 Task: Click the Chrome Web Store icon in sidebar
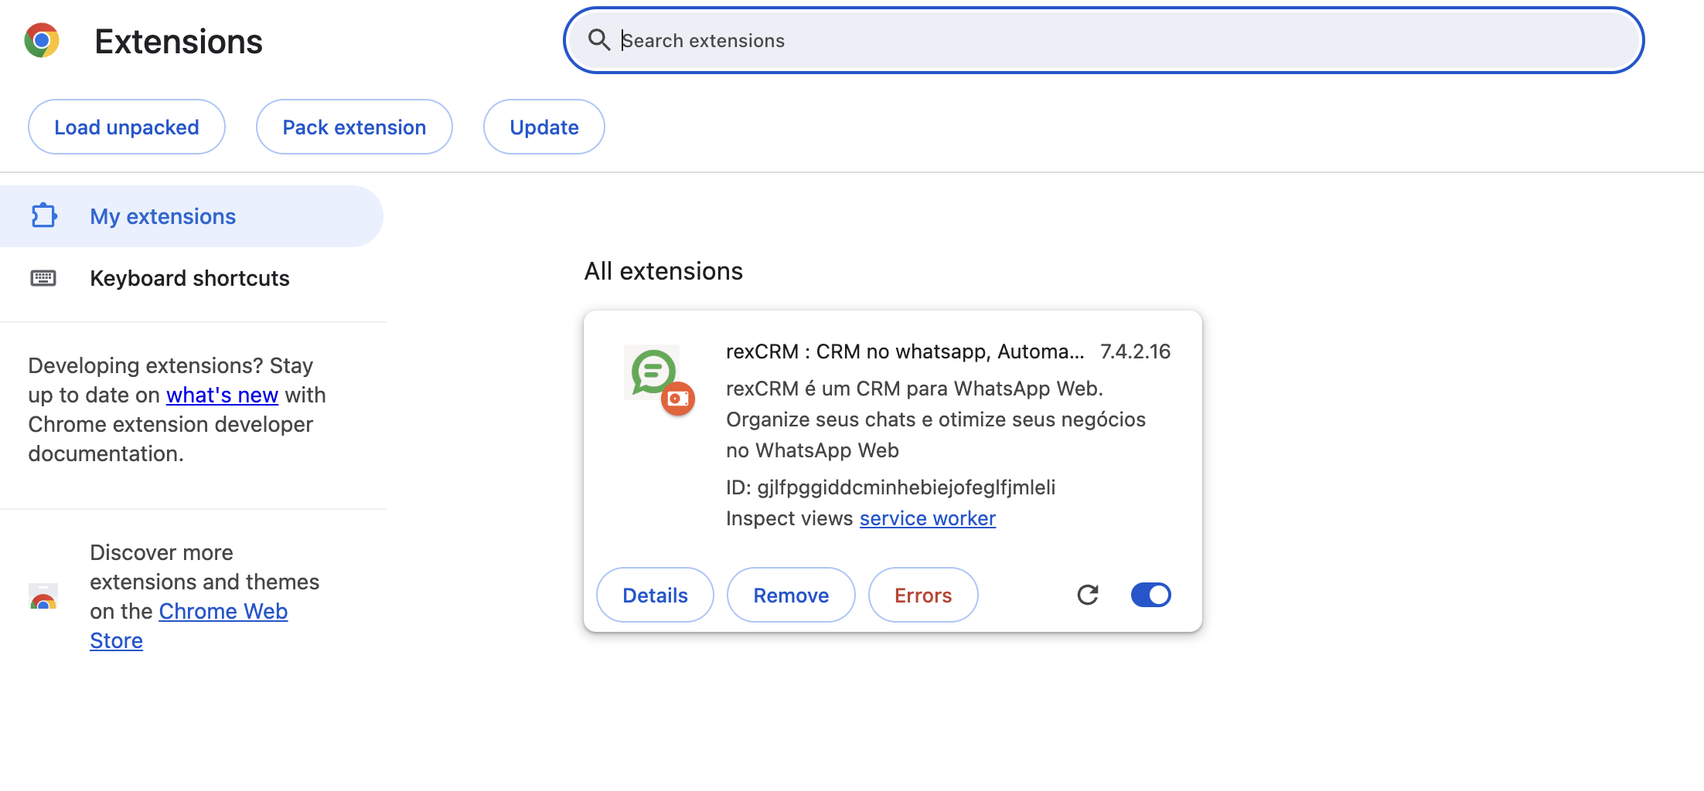coord(44,597)
